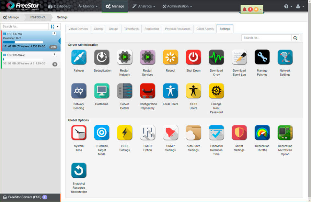
Task: Open the Failover setting
Action: (x=79, y=57)
